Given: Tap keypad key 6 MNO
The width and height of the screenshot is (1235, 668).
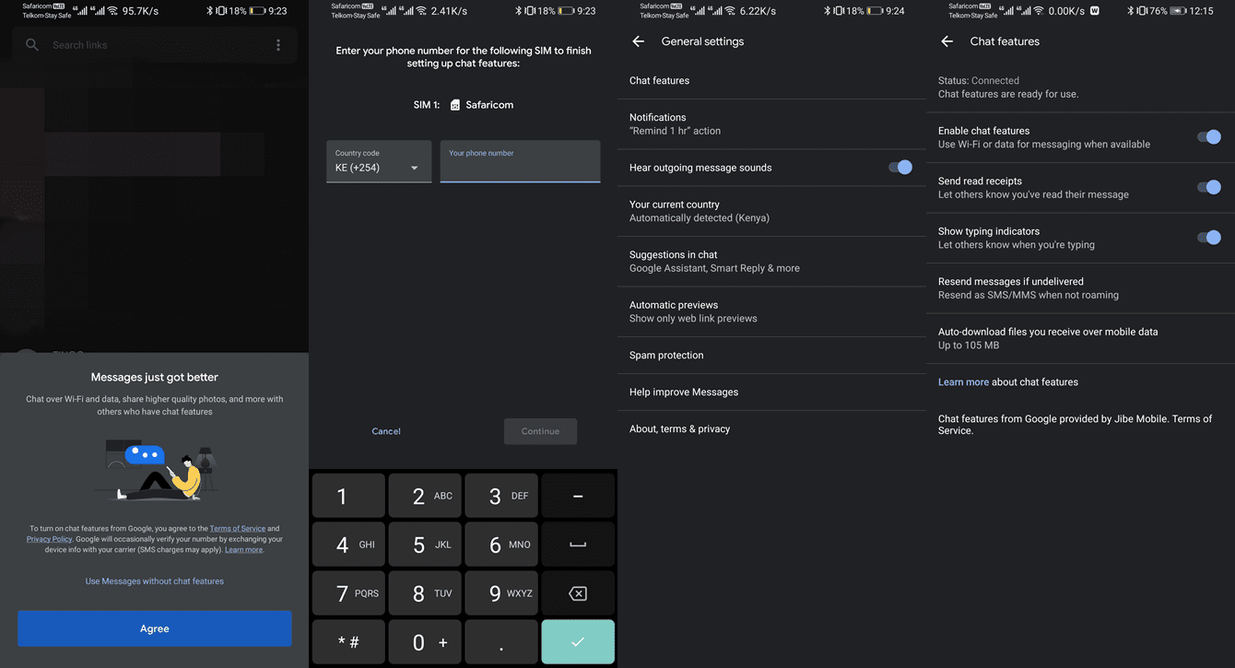Looking at the screenshot, I should [x=501, y=545].
